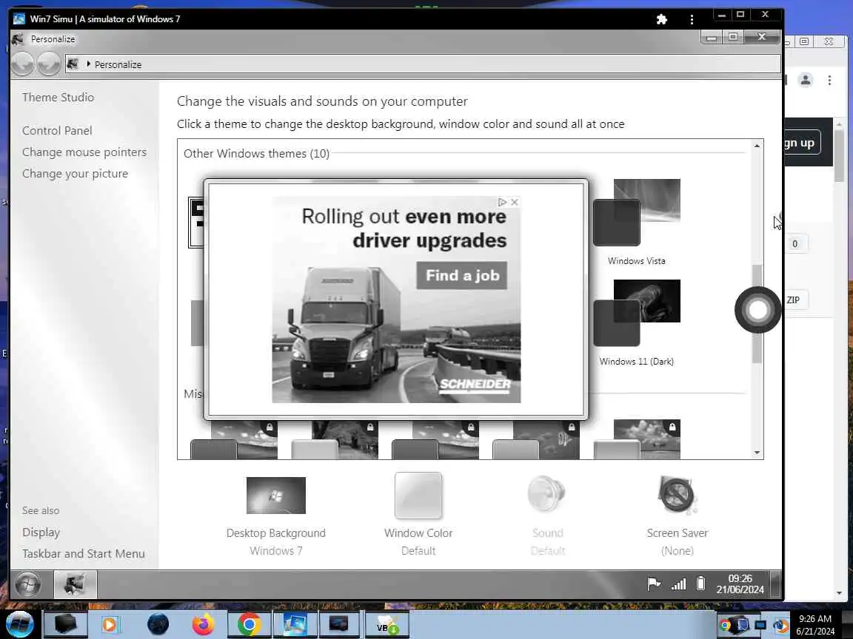Click host system clock 9:26 AM

click(x=814, y=624)
